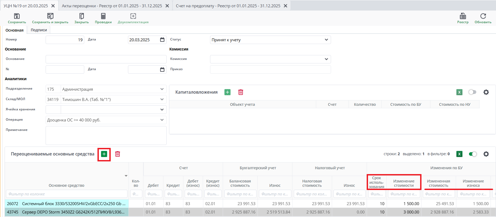Add fixed asset with highlighted green plus button
496x217 pixels.
coord(104,154)
